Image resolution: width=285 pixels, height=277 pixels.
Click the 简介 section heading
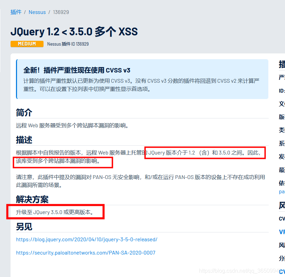click(24, 113)
